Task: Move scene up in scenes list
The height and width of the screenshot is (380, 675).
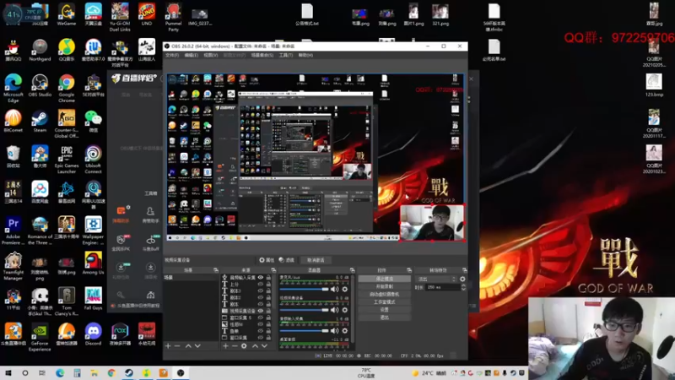Action: (x=188, y=345)
